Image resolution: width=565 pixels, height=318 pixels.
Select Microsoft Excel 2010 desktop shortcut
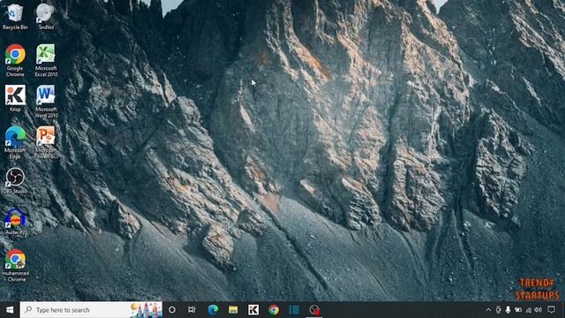pyautogui.click(x=46, y=60)
